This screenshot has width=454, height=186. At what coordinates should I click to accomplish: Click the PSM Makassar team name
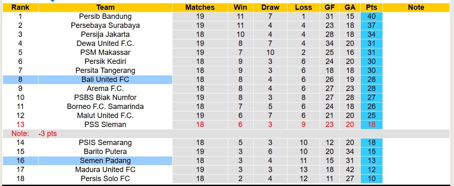(105, 52)
